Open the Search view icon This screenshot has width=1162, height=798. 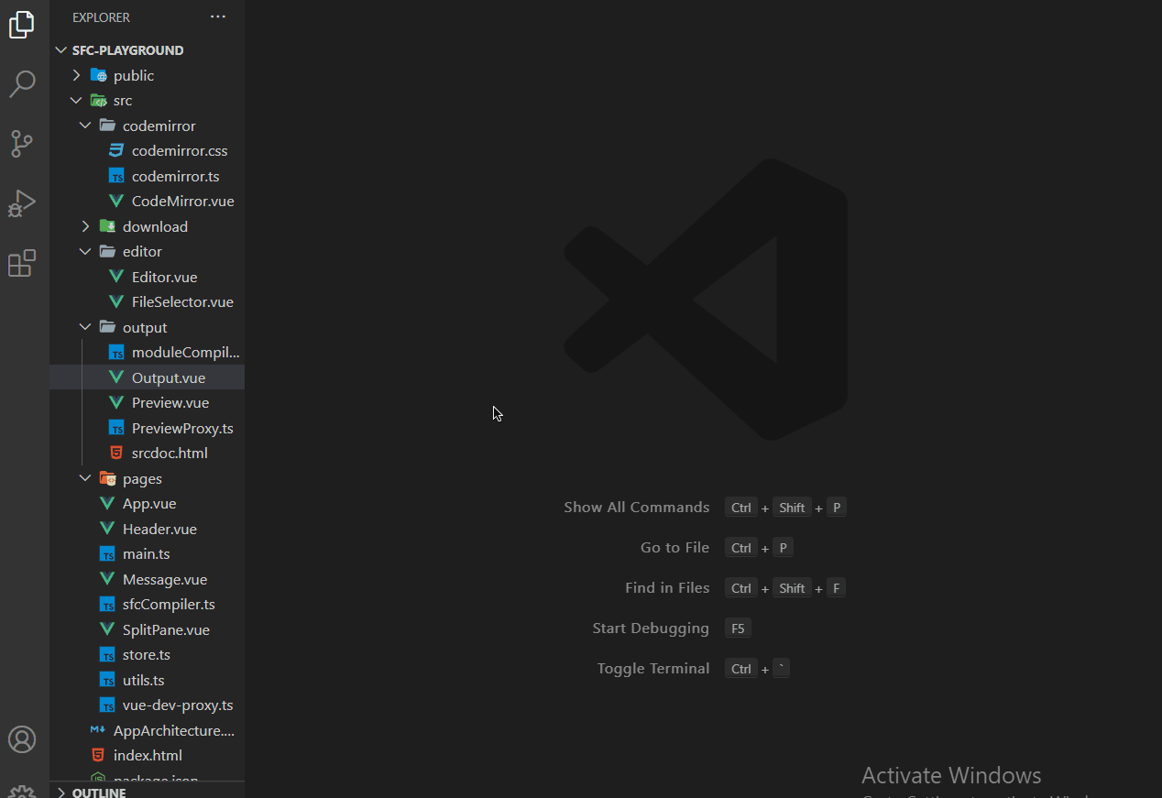22,83
